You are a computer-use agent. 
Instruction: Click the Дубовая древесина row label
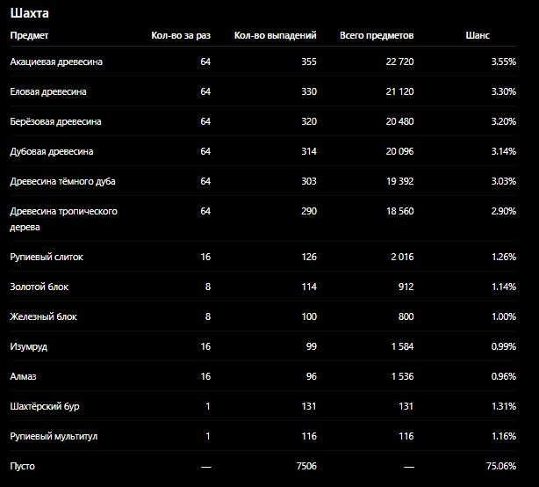pyautogui.click(x=52, y=152)
